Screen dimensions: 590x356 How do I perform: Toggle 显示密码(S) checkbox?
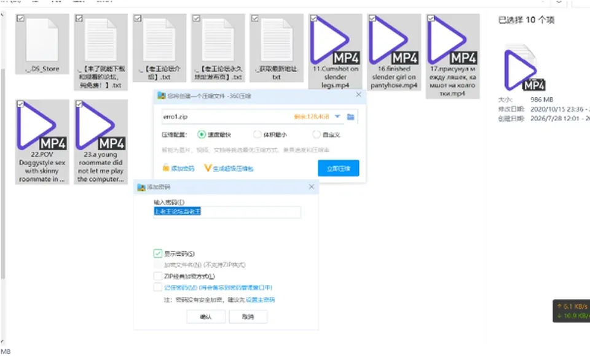158,253
